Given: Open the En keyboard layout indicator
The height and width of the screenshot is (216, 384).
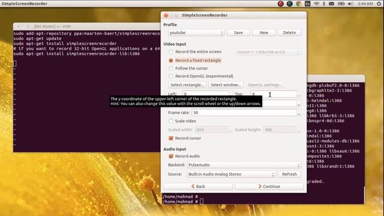Looking at the screenshot, I should pos(307,4).
